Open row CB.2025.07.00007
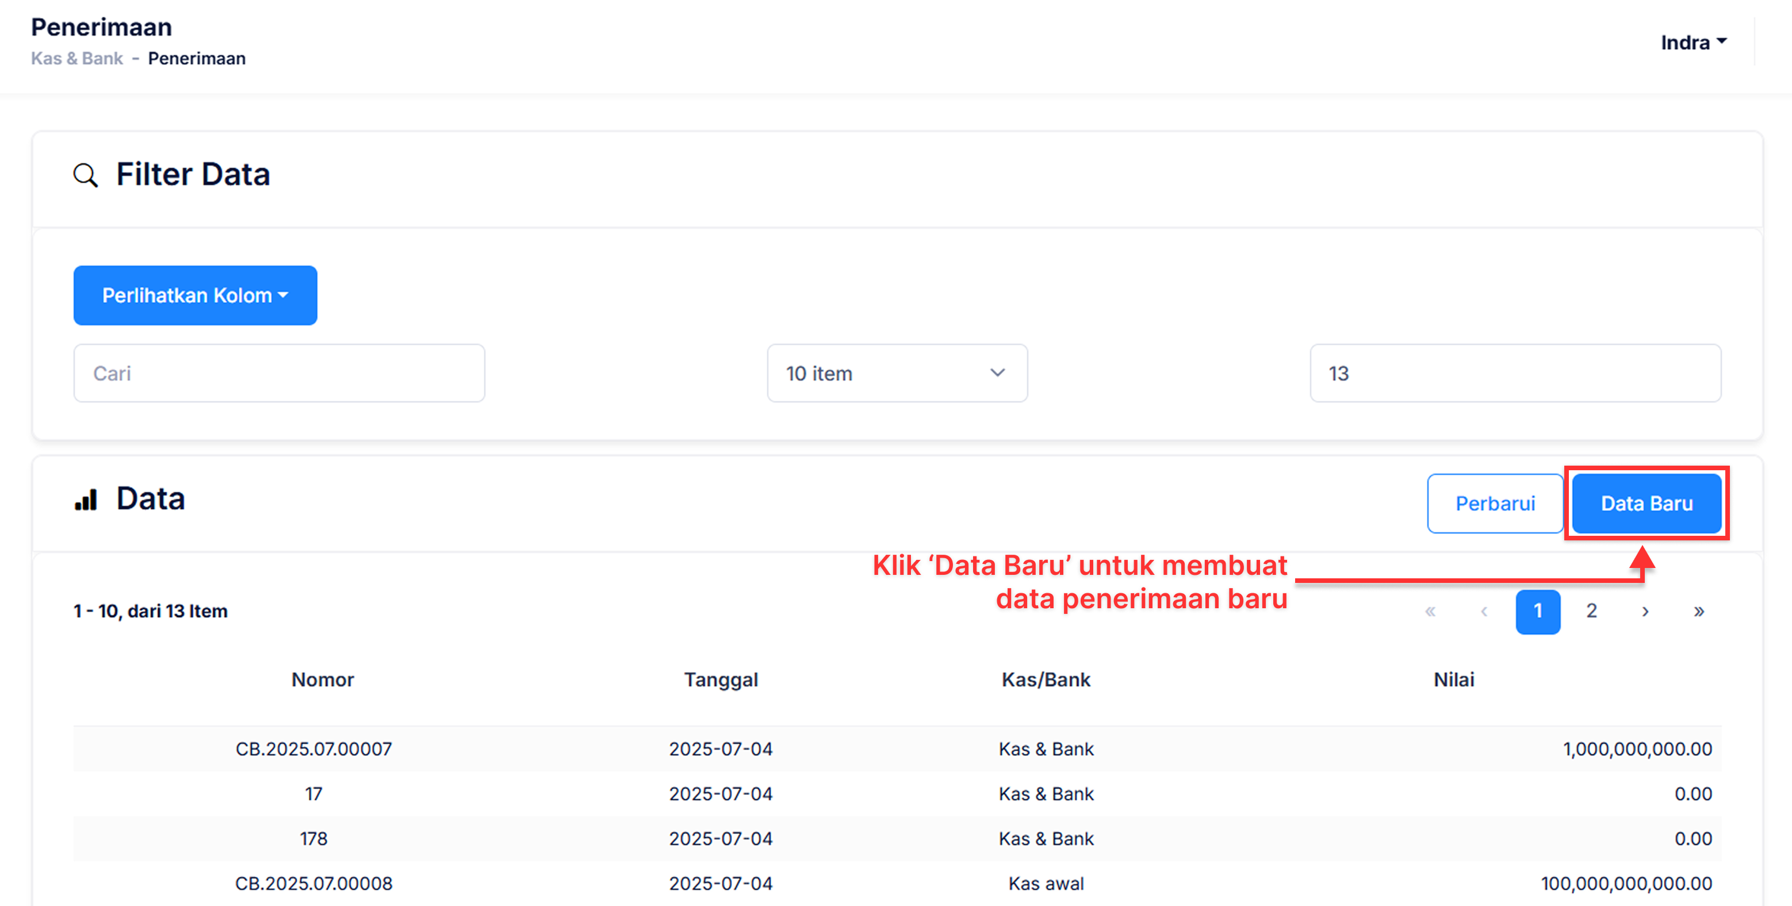This screenshot has width=1792, height=906. (313, 749)
